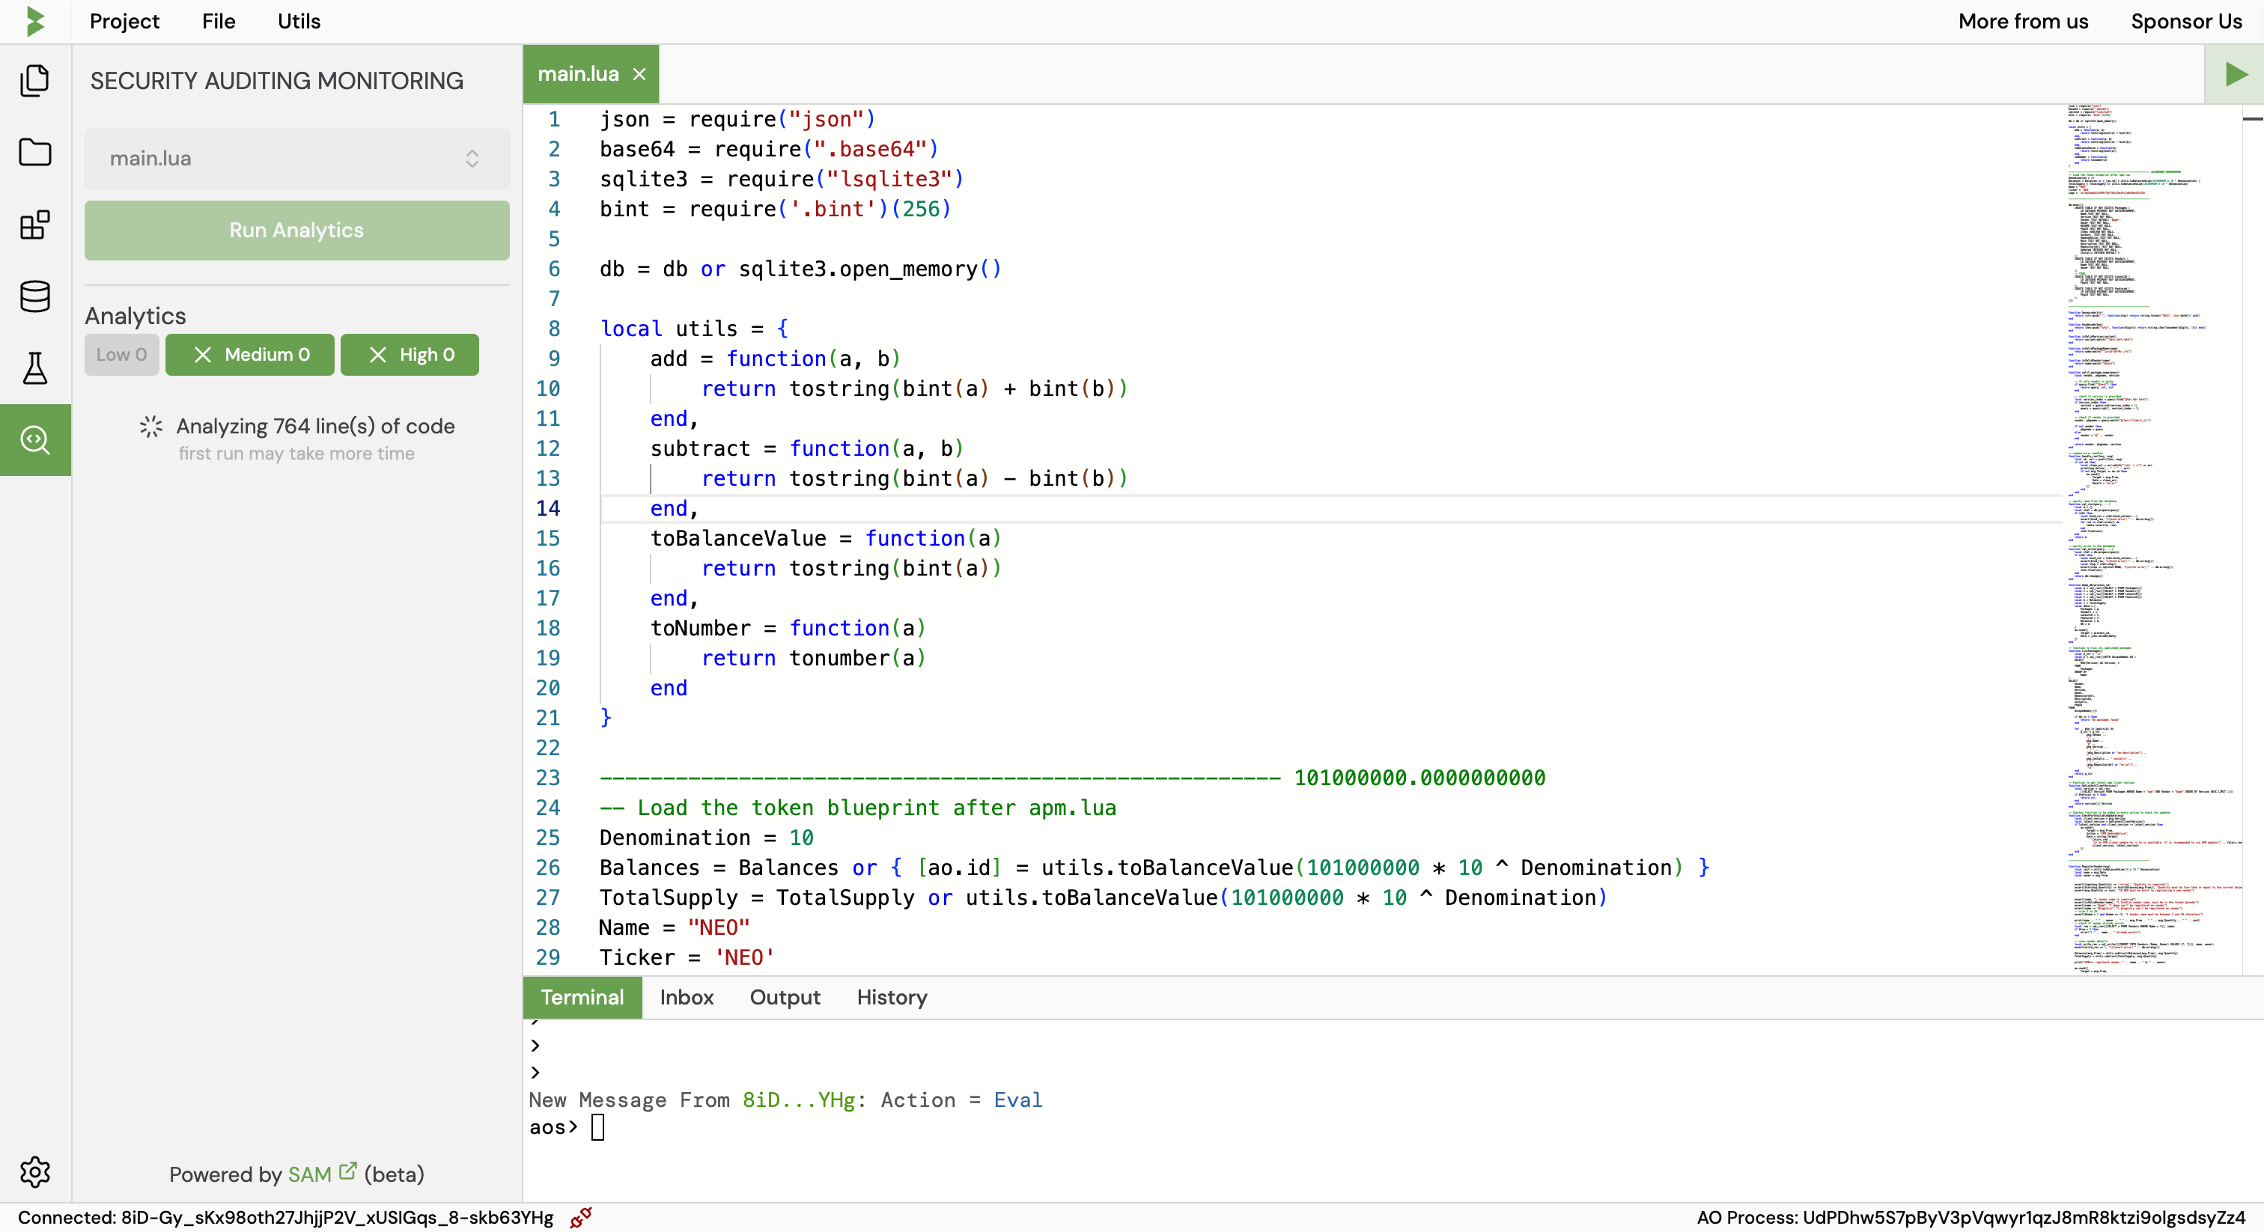Click the code minimap overview

click(2152, 539)
